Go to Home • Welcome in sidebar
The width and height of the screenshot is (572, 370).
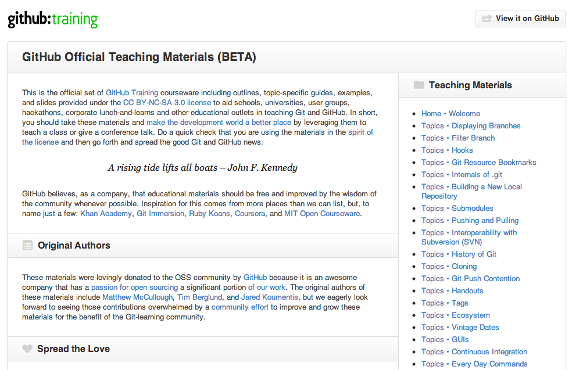click(x=451, y=113)
